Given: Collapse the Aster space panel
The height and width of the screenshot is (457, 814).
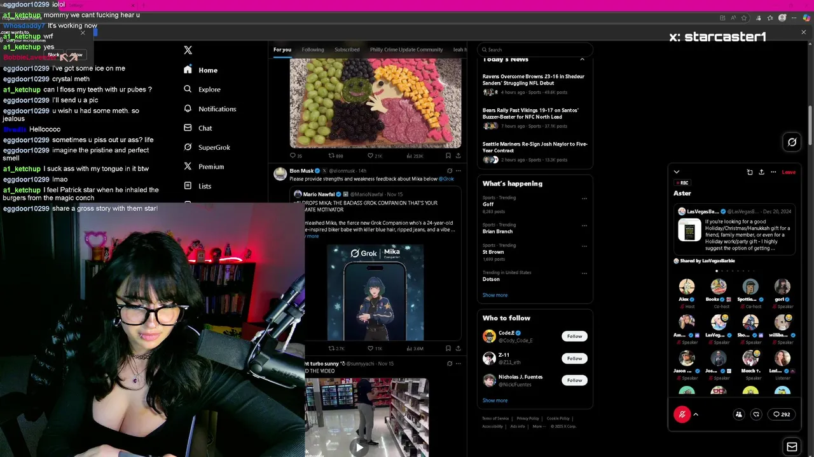Looking at the screenshot, I should [677, 172].
